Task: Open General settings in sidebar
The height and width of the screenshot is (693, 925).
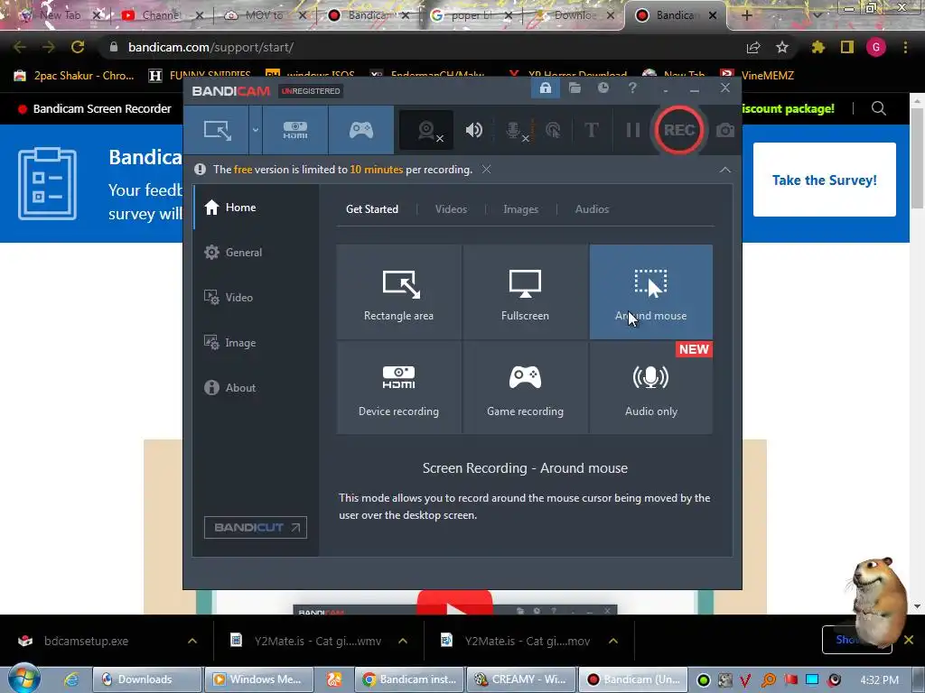Action: click(256, 253)
